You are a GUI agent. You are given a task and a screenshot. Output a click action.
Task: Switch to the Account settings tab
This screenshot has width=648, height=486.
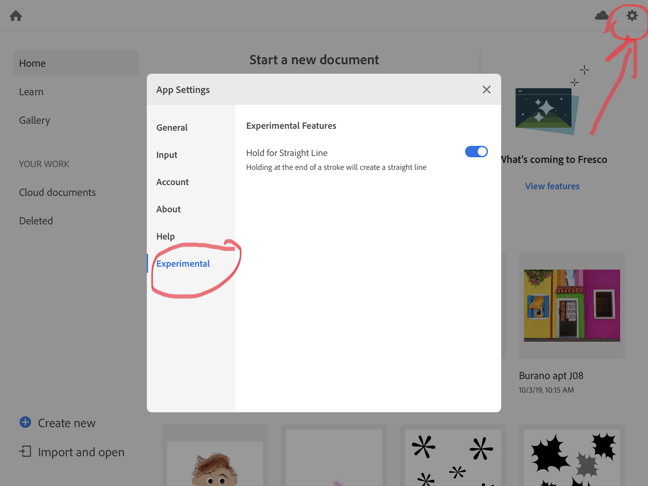(x=172, y=182)
